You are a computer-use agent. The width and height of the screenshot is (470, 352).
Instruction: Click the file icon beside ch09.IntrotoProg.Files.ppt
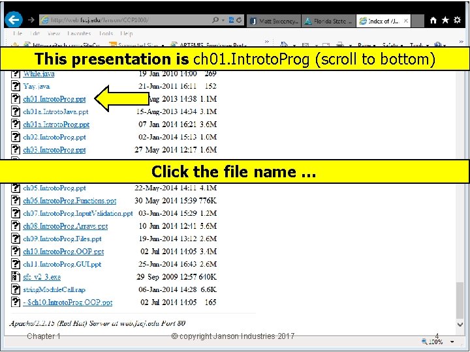15,239
